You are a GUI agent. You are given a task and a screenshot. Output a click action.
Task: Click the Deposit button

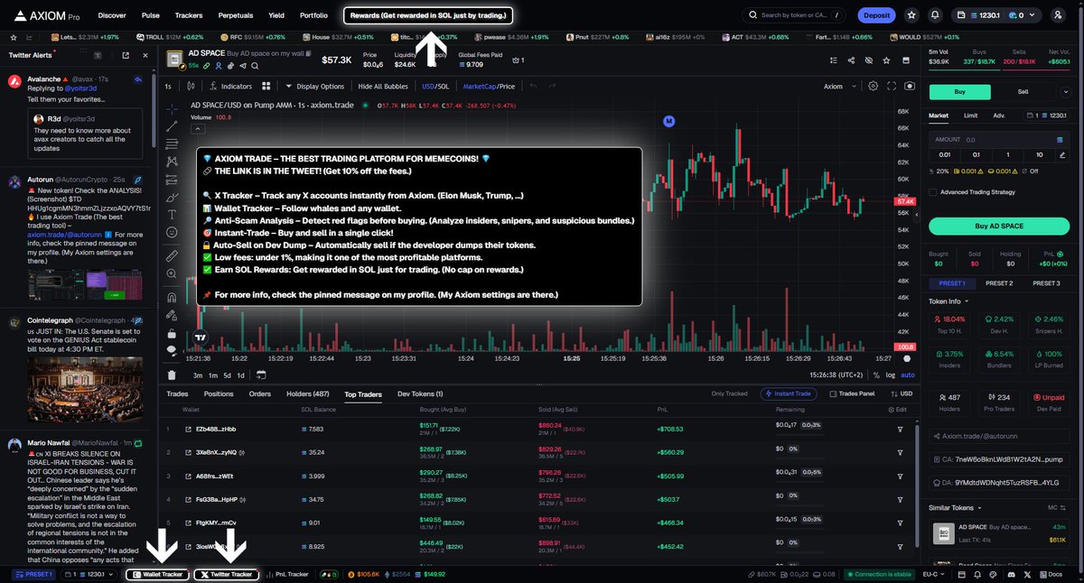pos(876,15)
